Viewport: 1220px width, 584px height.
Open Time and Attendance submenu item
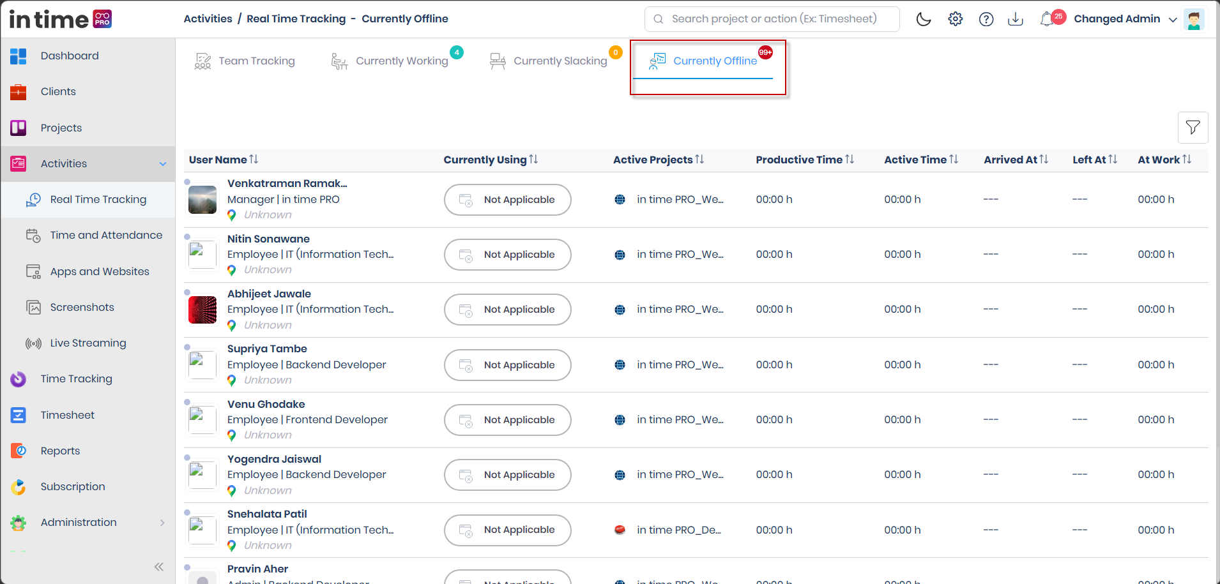coord(88,236)
